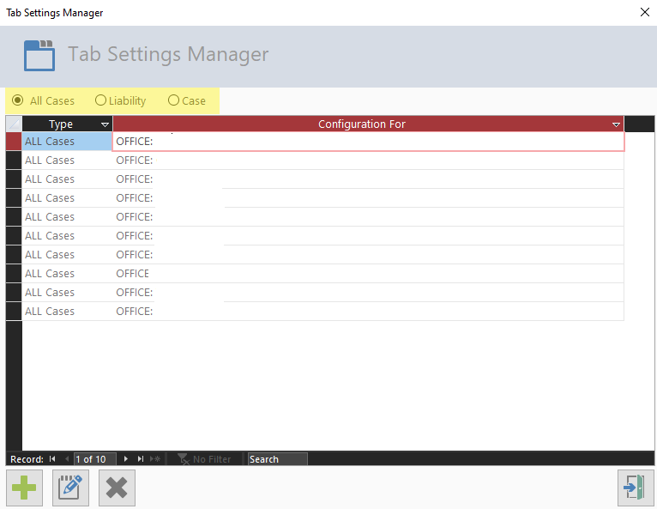Go to the previous record
657x509 pixels.
(x=67, y=459)
